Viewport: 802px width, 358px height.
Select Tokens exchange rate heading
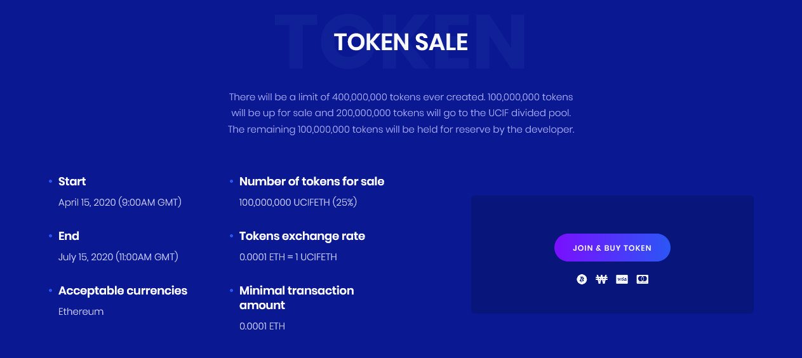(x=302, y=236)
